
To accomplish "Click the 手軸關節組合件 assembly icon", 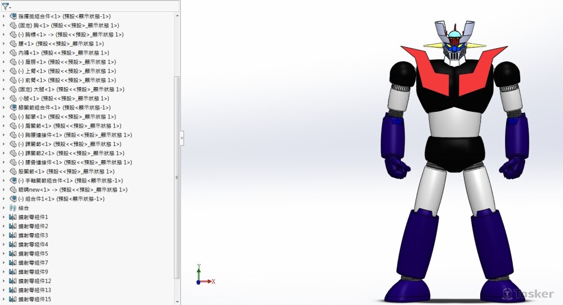I will [x=14, y=180].
